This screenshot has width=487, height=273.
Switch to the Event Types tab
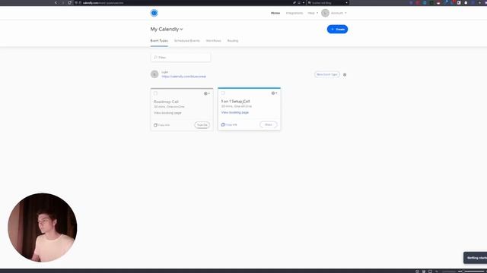point(159,41)
